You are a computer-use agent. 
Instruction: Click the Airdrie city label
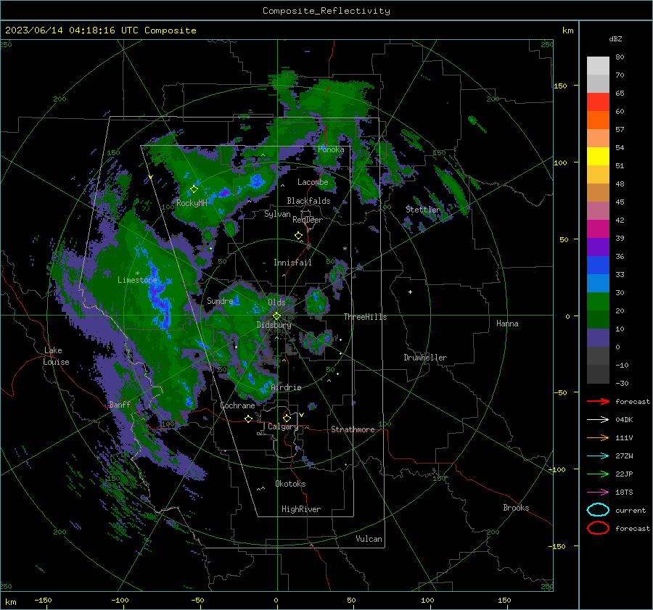(x=286, y=387)
